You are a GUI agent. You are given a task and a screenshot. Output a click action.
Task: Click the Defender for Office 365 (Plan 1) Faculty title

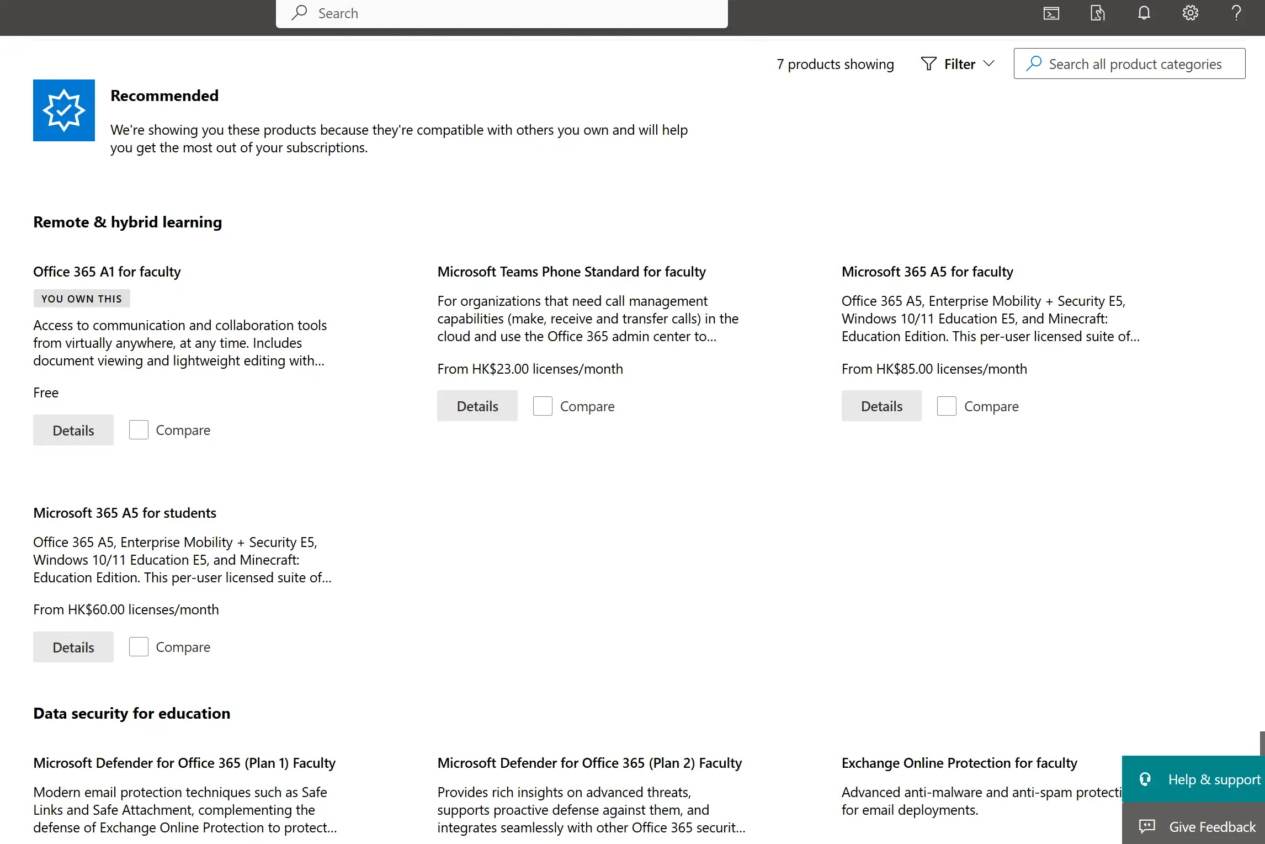(x=184, y=763)
